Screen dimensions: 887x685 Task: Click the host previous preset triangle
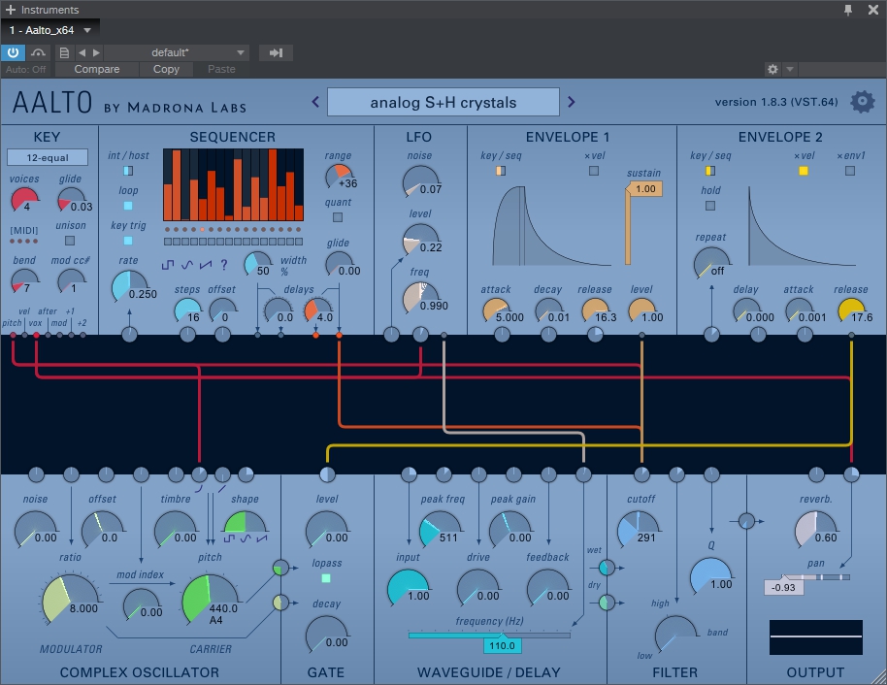[x=82, y=52]
